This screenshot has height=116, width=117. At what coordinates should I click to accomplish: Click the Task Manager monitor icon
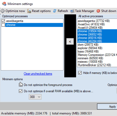pos(72,11)
